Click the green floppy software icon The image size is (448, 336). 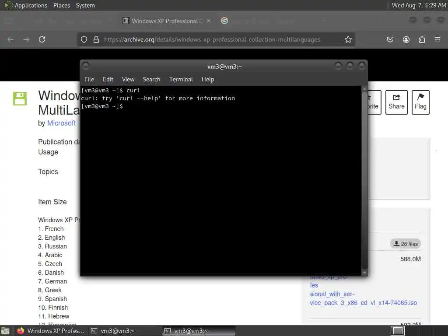[20, 98]
